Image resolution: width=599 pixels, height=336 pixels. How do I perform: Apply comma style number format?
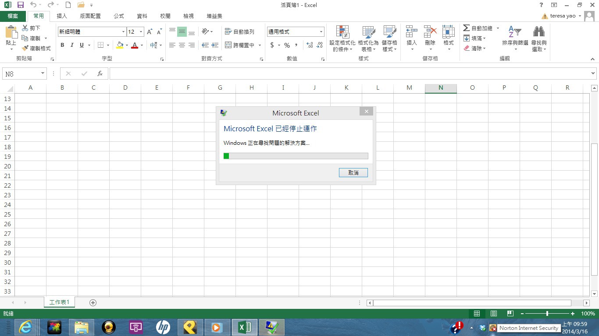click(296, 45)
